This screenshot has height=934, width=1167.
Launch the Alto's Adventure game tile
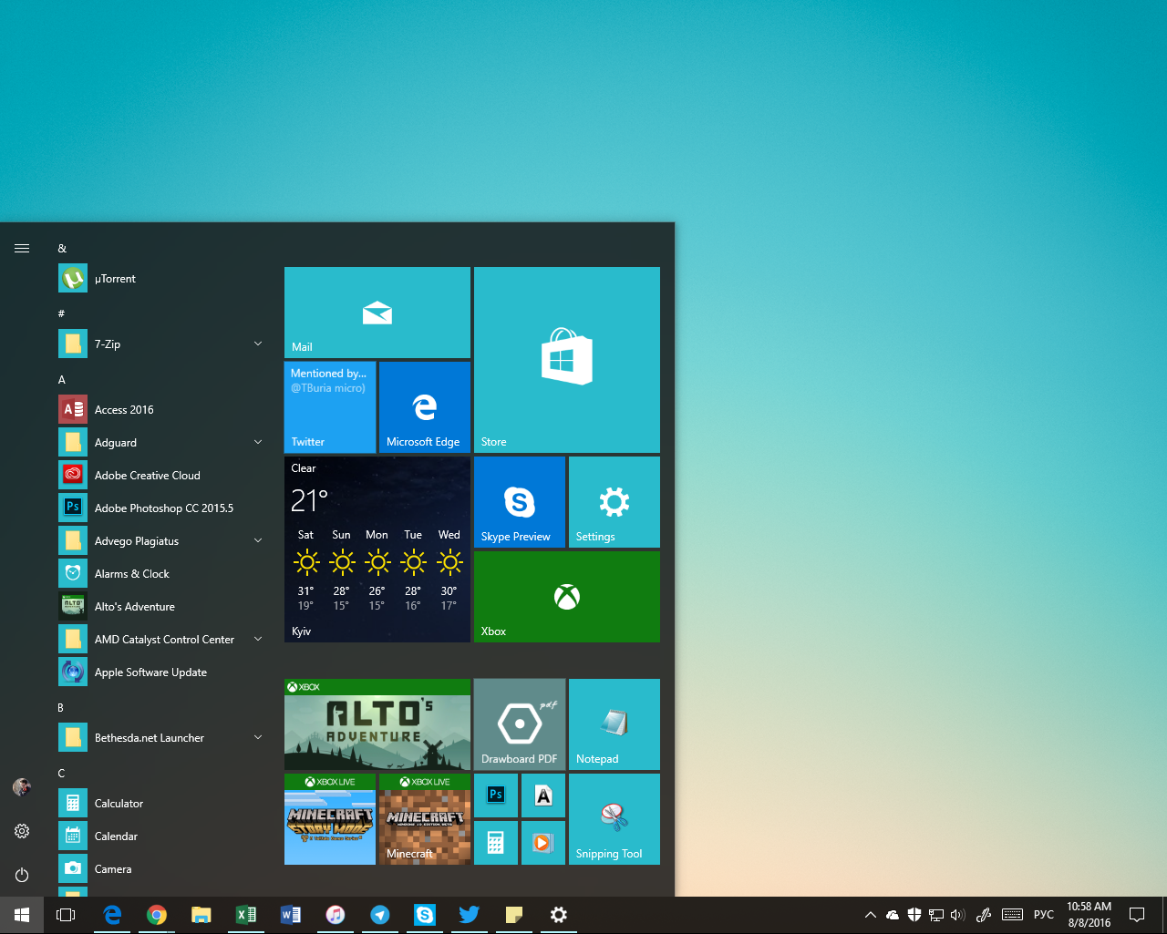click(x=377, y=724)
